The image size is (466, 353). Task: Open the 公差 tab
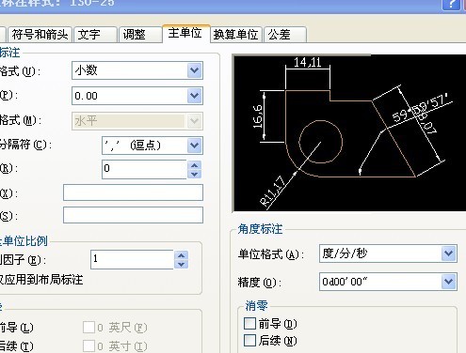point(285,34)
